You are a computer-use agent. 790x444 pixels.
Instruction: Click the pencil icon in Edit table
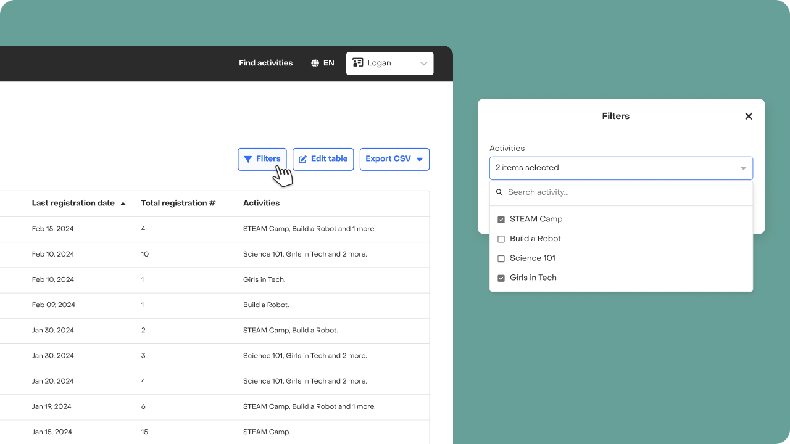click(x=303, y=159)
